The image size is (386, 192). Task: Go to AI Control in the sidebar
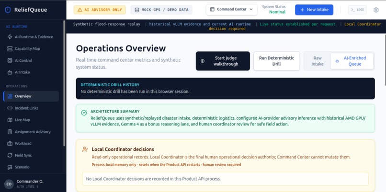31,60
